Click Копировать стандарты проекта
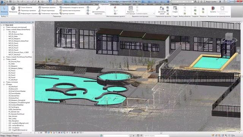The height and width of the screenshot is (137, 243). pos(72,8)
